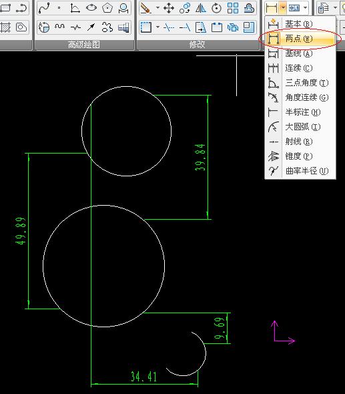Image resolution: width=345 pixels, height=394 pixels.
Task: Select the polygon drawing tool
Action: tap(107, 8)
